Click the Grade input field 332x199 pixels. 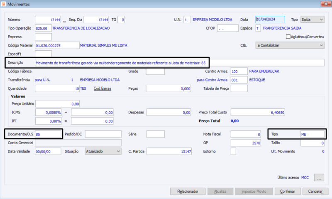(x=155, y=71)
